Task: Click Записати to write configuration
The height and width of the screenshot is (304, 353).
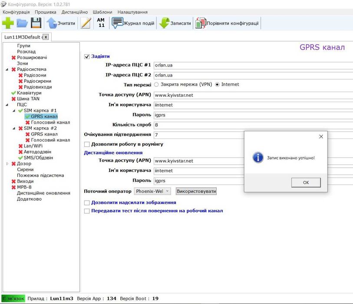Action: tap(175, 23)
